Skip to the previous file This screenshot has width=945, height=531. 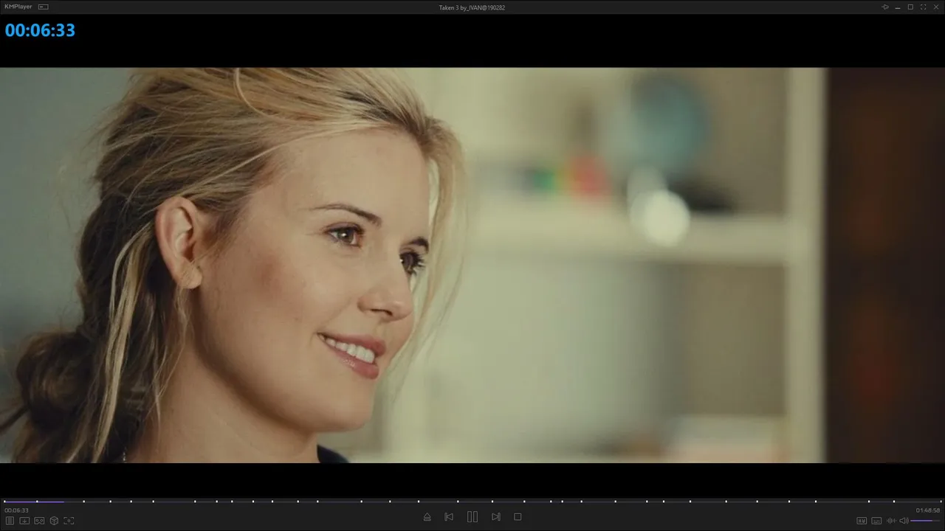(x=449, y=517)
